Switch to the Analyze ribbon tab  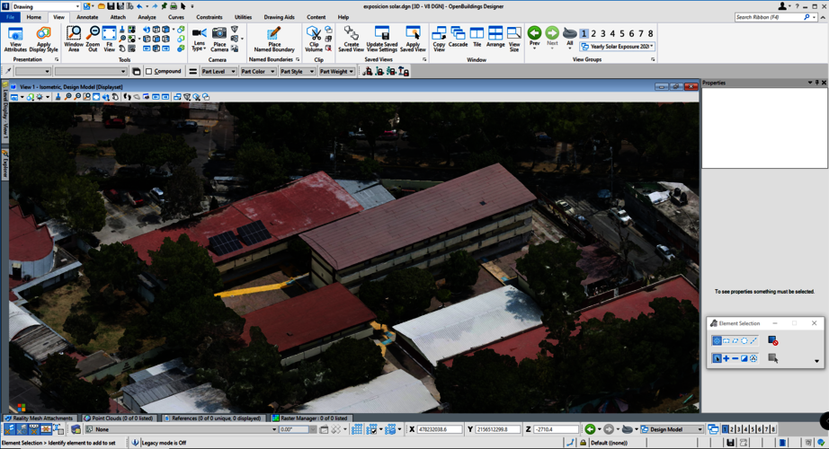147,17
